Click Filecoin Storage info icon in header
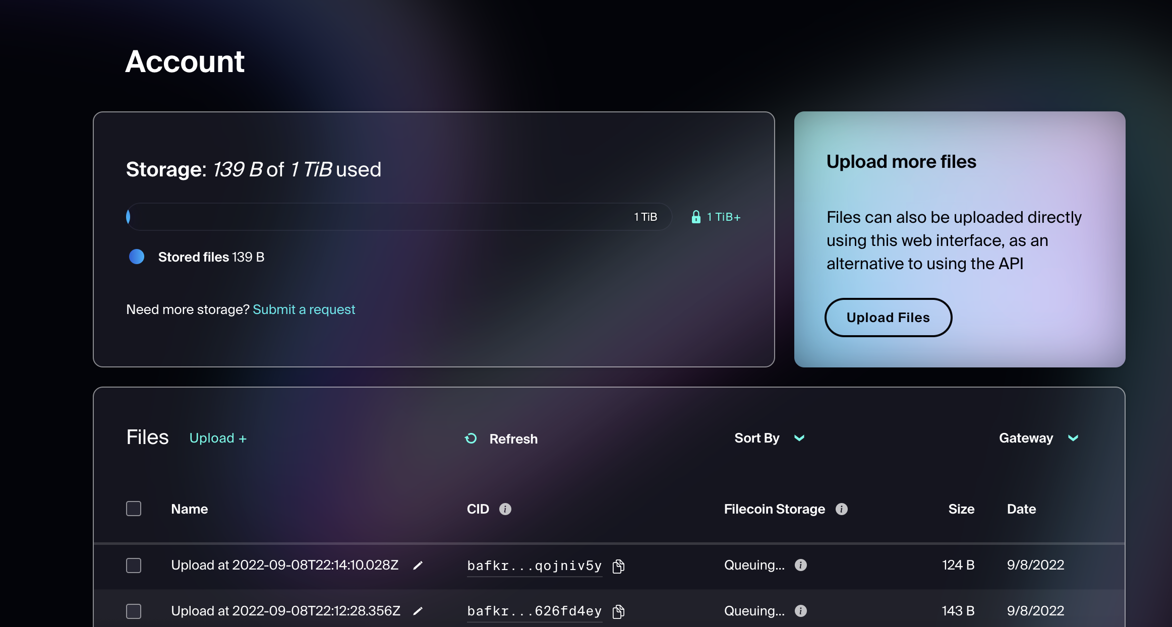The width and height of the screenshot is (1172, 627). click(x=841, y=509)
